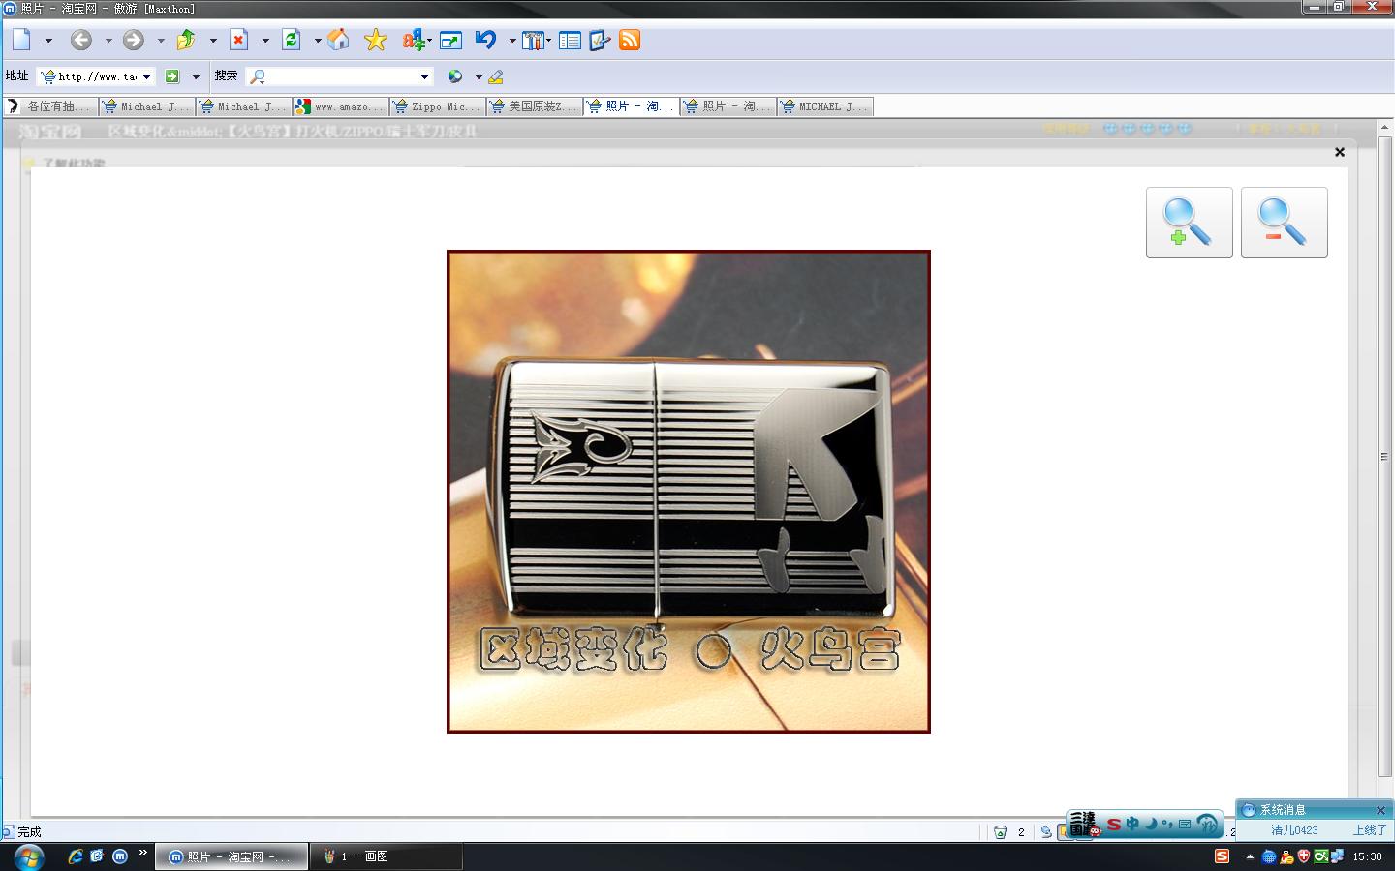Refresh the current page
Image resolution: width=1395 pixels, height=871 pixels.
point(291,40)
